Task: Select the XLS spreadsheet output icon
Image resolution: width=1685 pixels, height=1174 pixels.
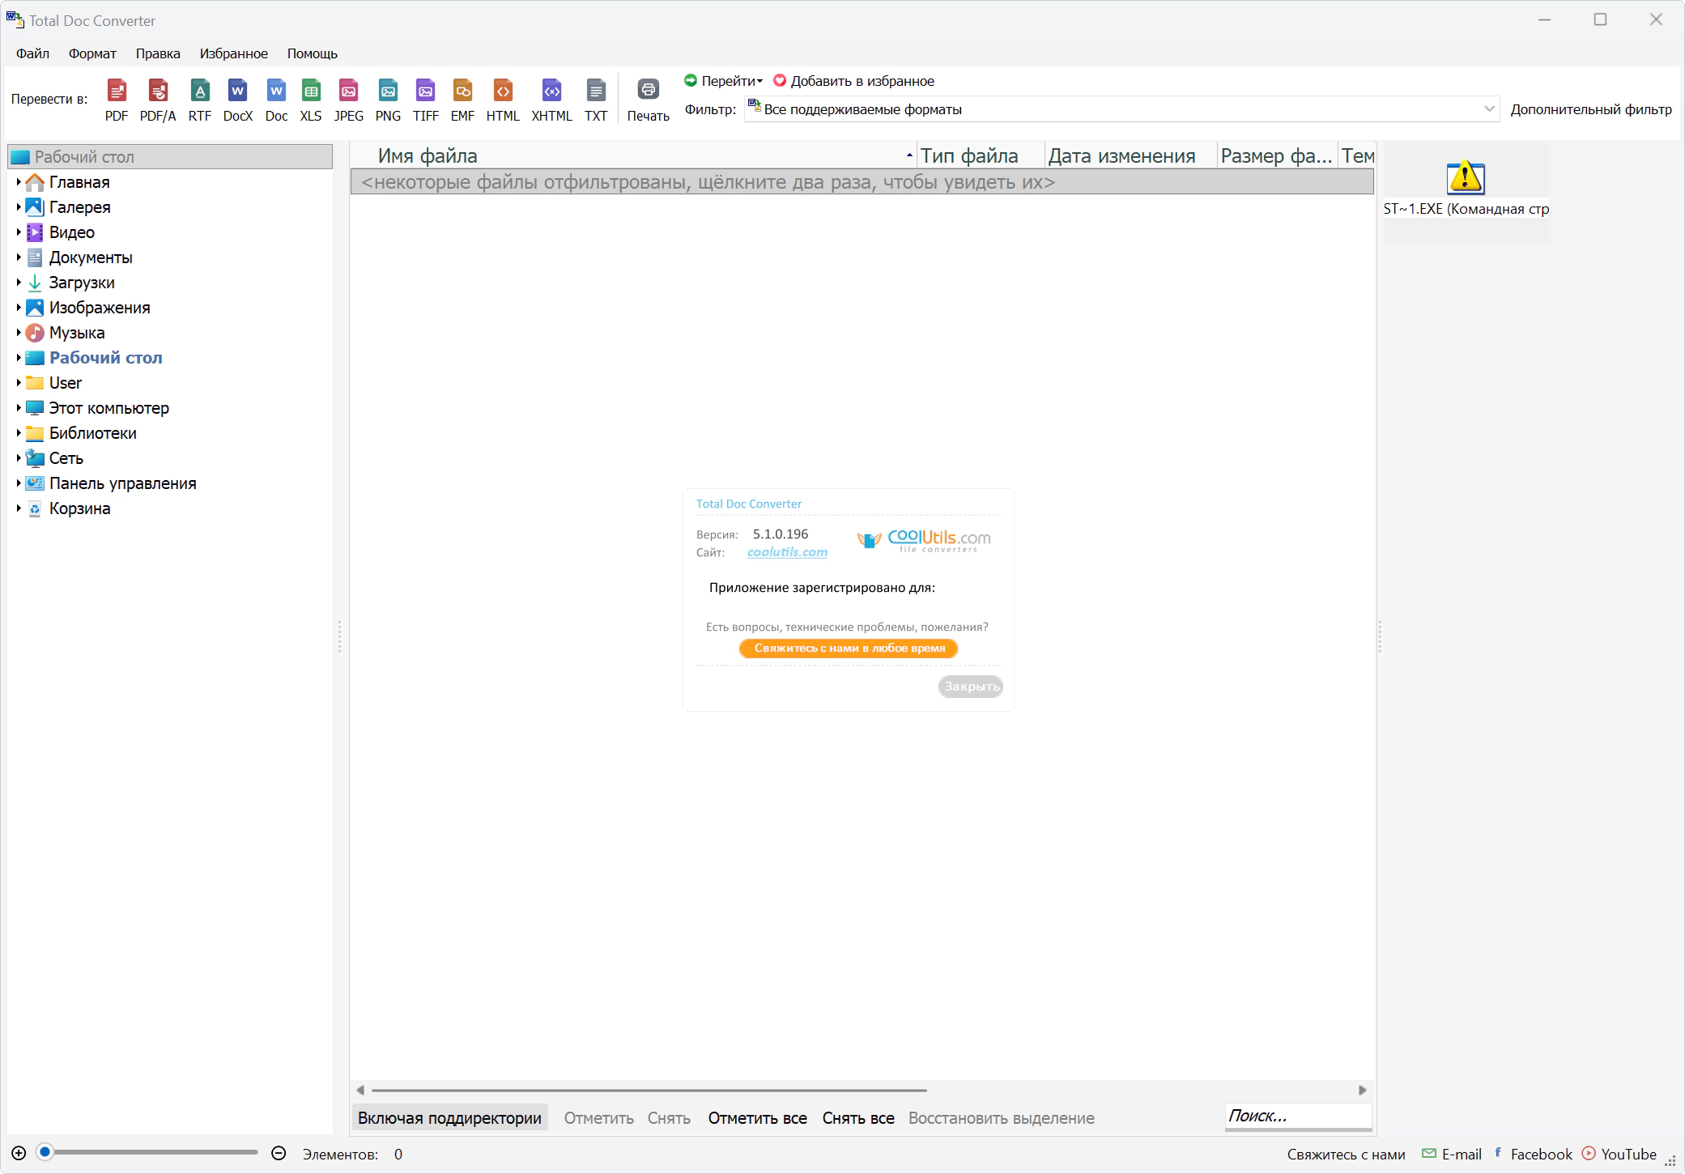Action: pos(311,100)
